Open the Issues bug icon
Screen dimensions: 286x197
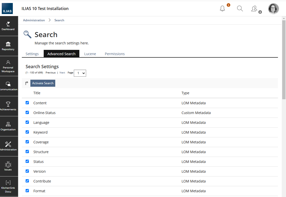point(8,166)
